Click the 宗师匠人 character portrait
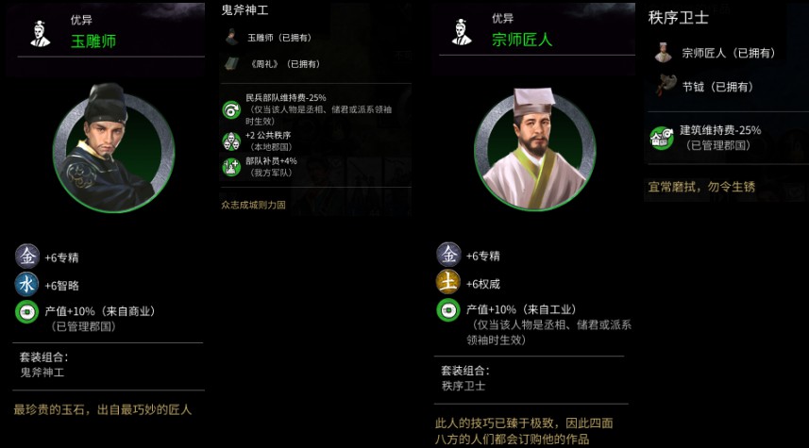This screenshot has width=809, height=448. [535, 148]
